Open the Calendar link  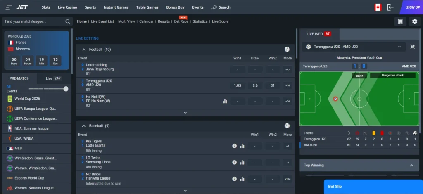pos(147,21)
